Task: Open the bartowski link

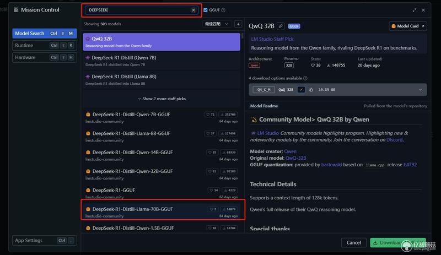Action: [331, 165]
